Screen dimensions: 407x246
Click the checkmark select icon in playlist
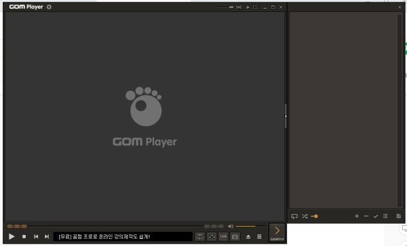tap(376, 216)
